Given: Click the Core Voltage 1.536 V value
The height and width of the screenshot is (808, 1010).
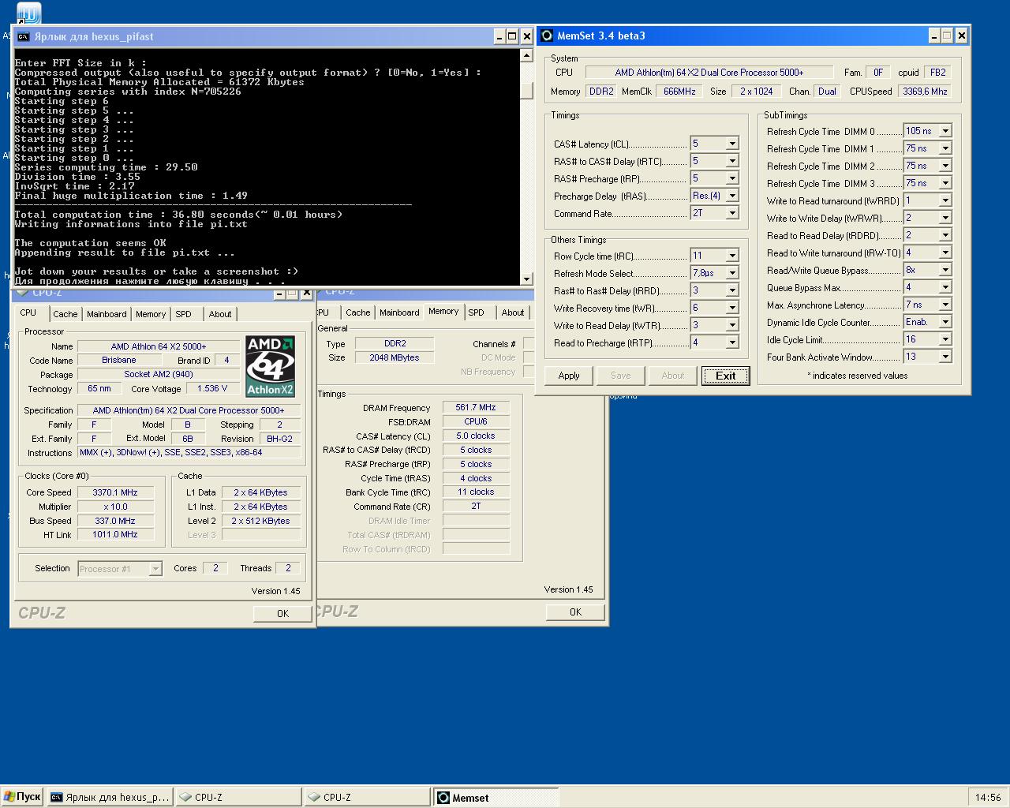Looking at the screenshot, I should point(213,389).
